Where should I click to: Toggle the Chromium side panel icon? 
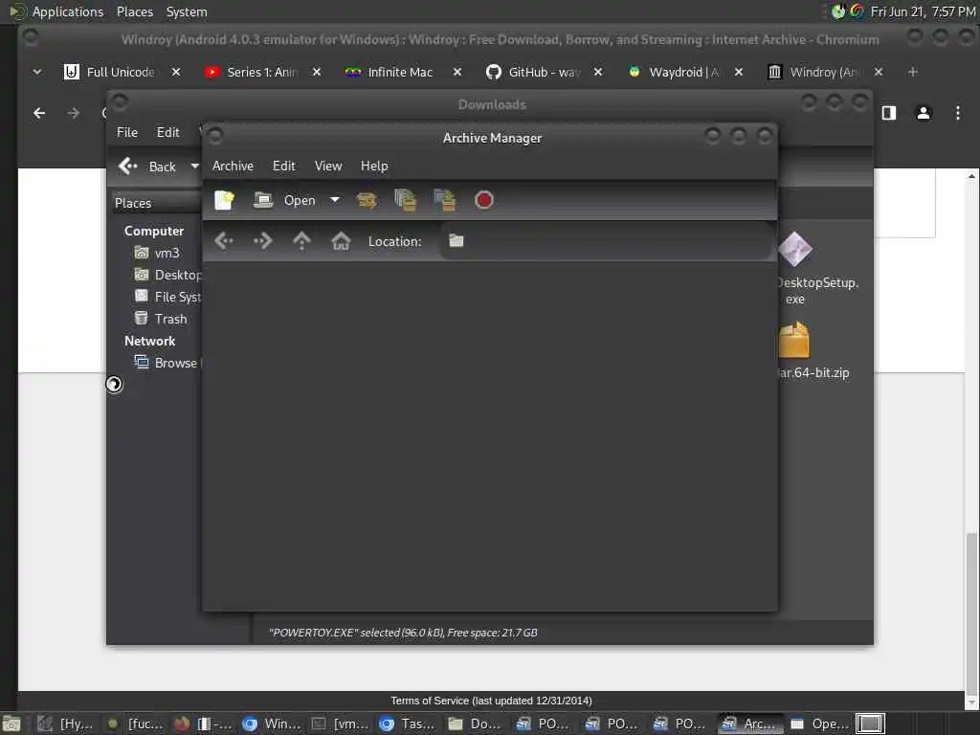tap(889, 113)
